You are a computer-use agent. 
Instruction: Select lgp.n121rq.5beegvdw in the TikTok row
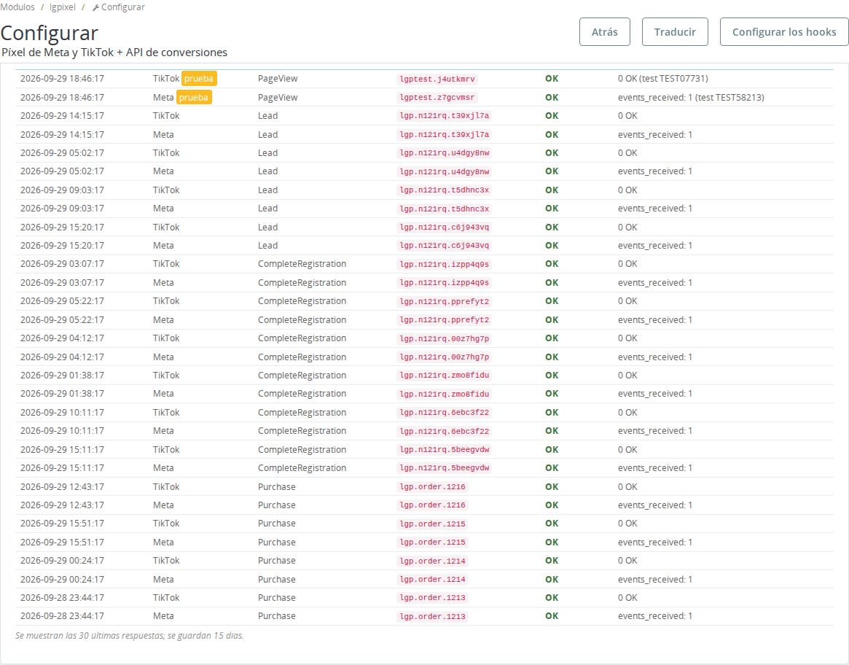point(444,450)
